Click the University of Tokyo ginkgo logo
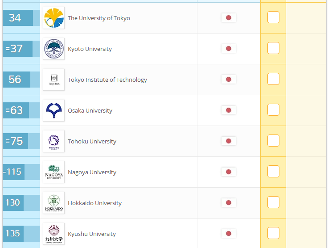 (54, 18)
